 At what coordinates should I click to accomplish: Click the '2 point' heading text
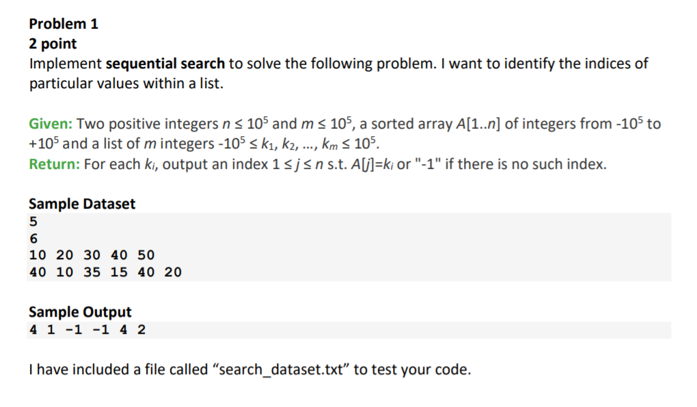click(x=53, y=44)
